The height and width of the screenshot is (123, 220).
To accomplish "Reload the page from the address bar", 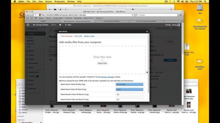I will (132, 15).
